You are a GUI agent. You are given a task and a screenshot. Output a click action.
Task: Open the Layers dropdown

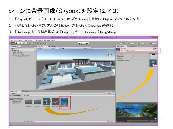click(x=141, y=43)
